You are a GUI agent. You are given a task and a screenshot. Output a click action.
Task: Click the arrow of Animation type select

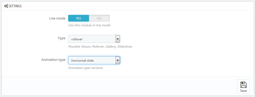(118, 60)
